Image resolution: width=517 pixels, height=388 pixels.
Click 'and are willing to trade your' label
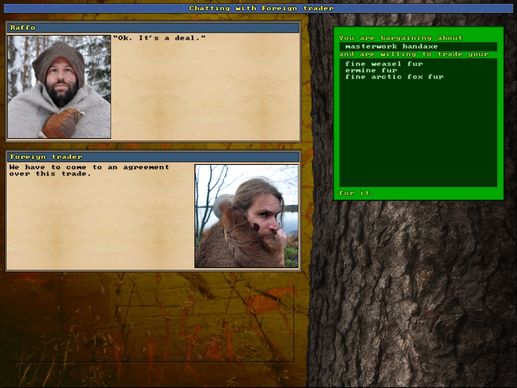coord(414,54)
